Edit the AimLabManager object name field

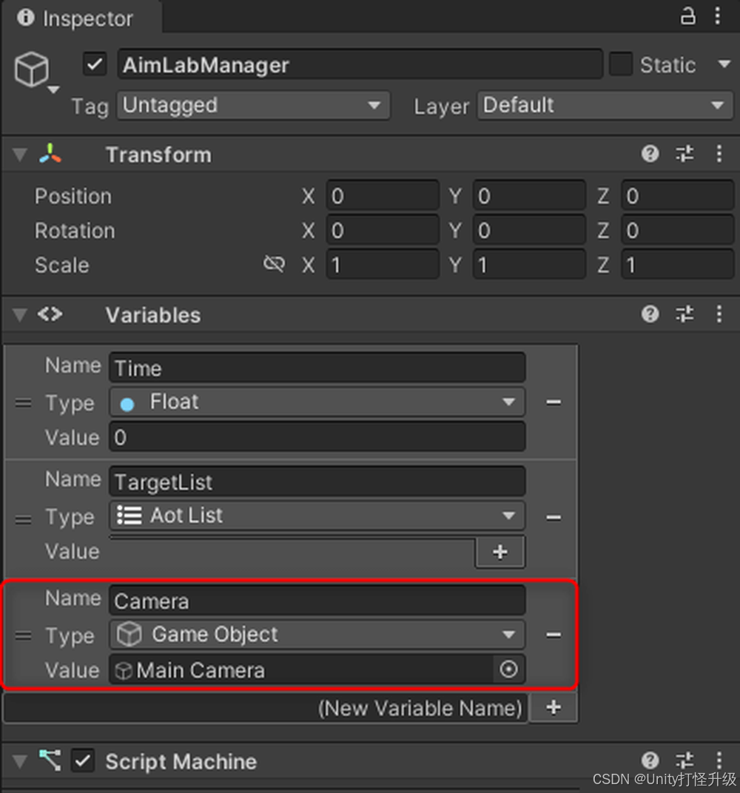360,64
